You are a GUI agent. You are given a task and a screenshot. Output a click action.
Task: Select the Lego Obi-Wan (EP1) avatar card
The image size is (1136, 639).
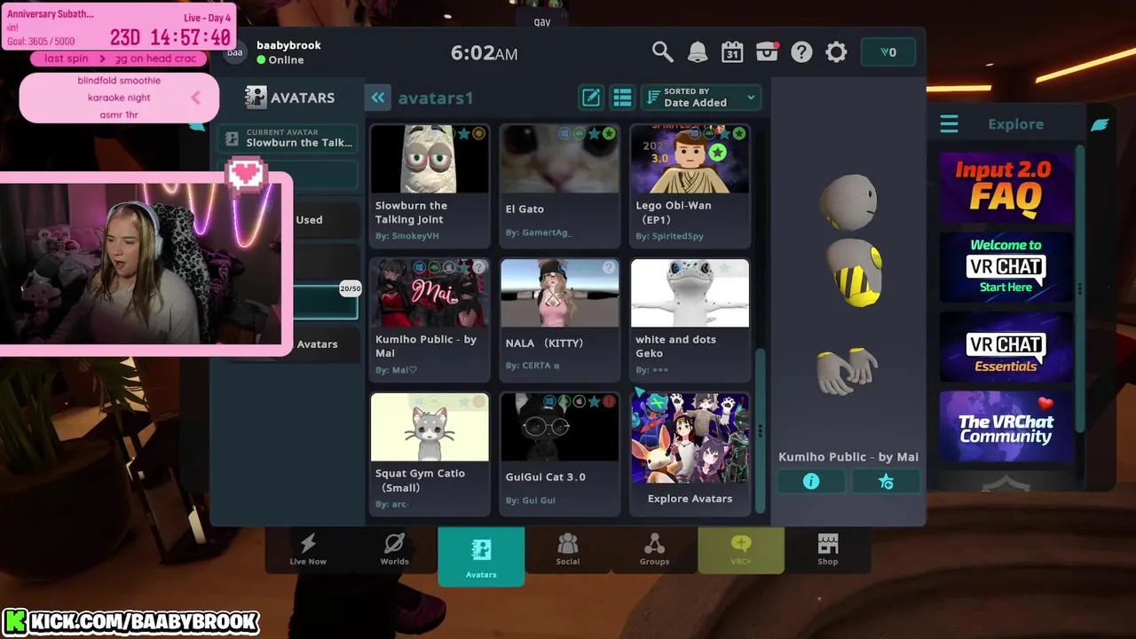[x=690, y=185]
